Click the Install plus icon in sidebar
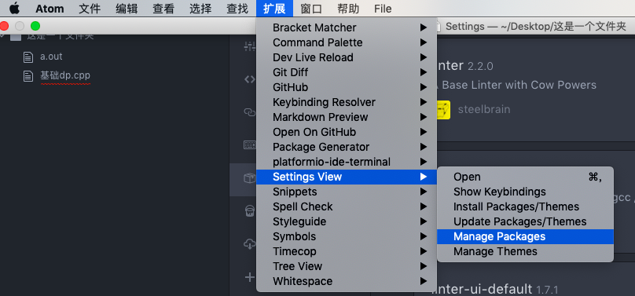This screenshot has width=635, height=296. tap(250, 277)
